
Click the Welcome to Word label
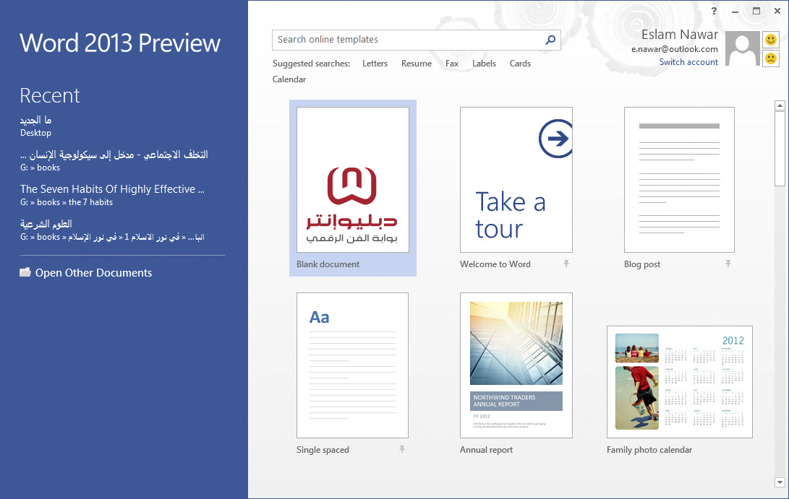pyautogui.click(x=495, y=264)
